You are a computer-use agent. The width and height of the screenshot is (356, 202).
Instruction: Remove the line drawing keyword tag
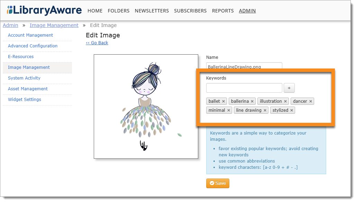(265, 110)
